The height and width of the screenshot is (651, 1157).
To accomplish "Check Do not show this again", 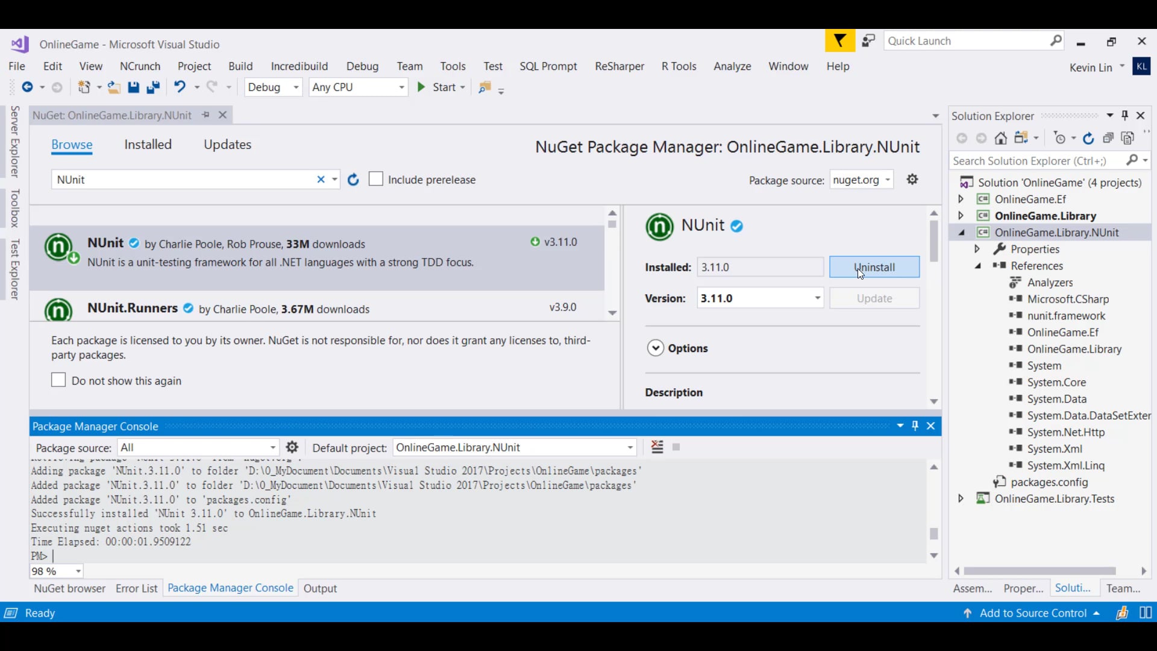I will [58, 380].
